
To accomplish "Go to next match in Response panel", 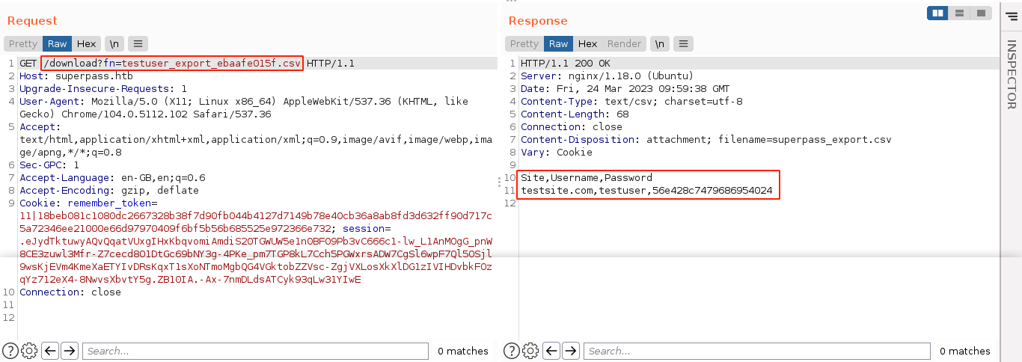I will point(571,351).
